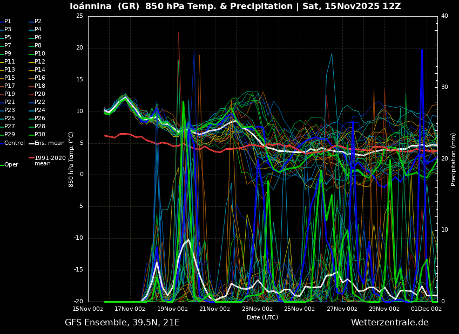Select the green Oper legend entry
This screenshot has height=334, width=459.
(11, 165)
